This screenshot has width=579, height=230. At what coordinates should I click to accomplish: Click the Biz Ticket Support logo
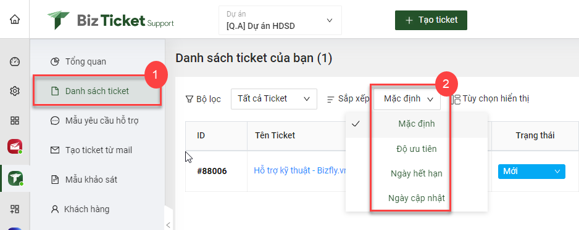110,20
